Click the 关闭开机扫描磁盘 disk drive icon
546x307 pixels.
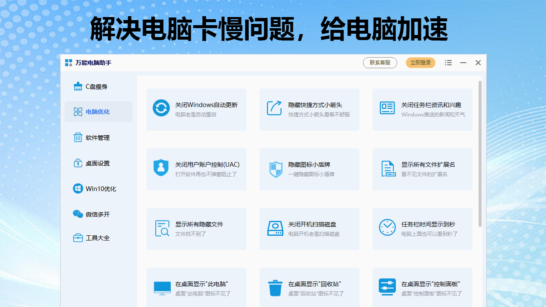click(275, 229)
